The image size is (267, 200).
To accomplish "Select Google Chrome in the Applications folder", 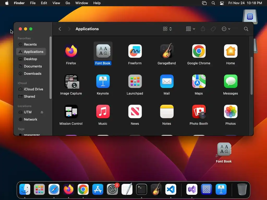I will coord(199,51).
